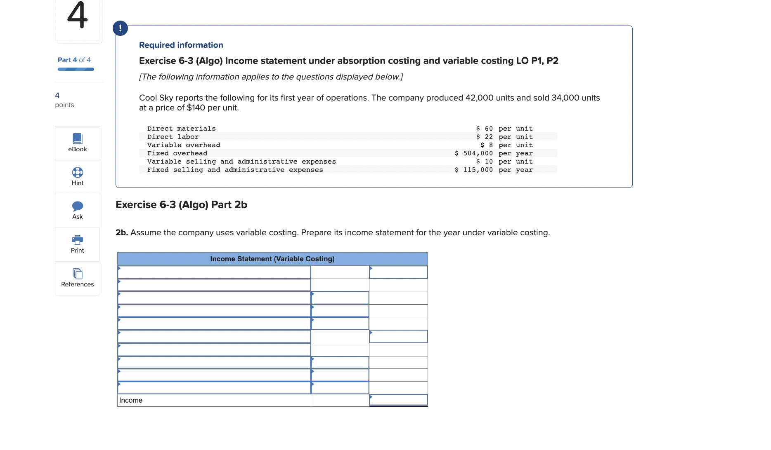Click ninth row middle-column amount field
The width and height of the screenshot is (771, 450).
[x=340, y=375]
